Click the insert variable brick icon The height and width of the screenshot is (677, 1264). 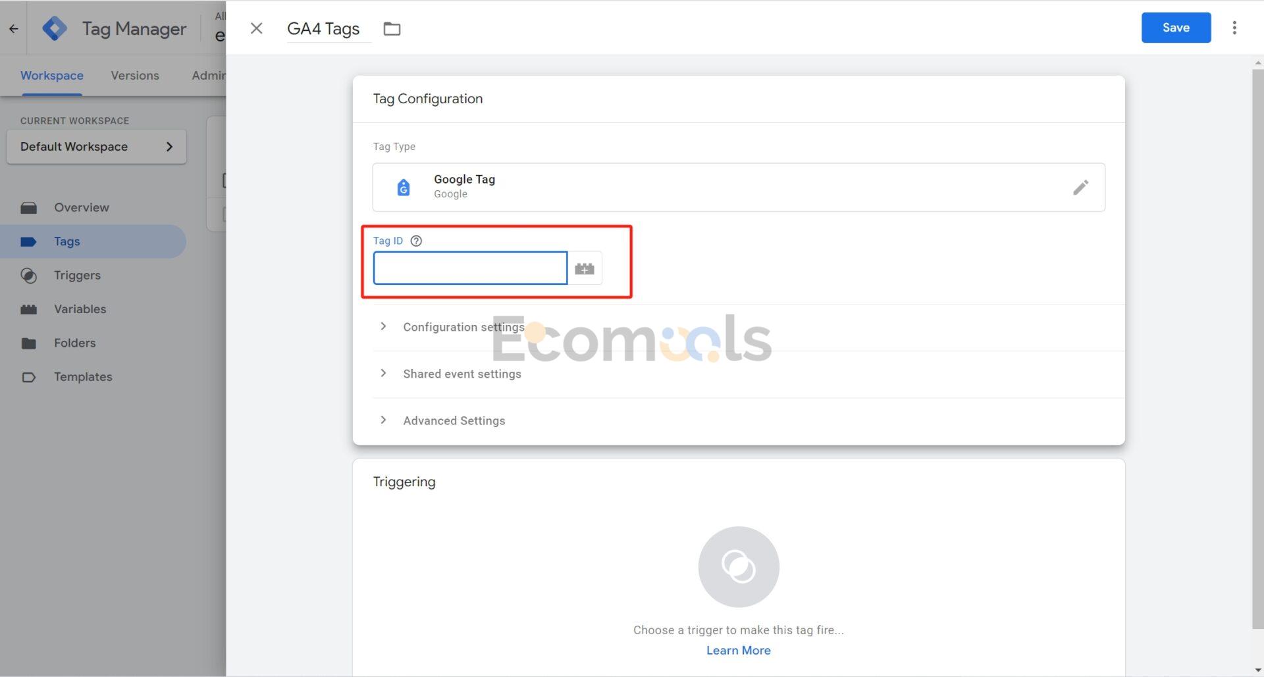coord(585,268)
